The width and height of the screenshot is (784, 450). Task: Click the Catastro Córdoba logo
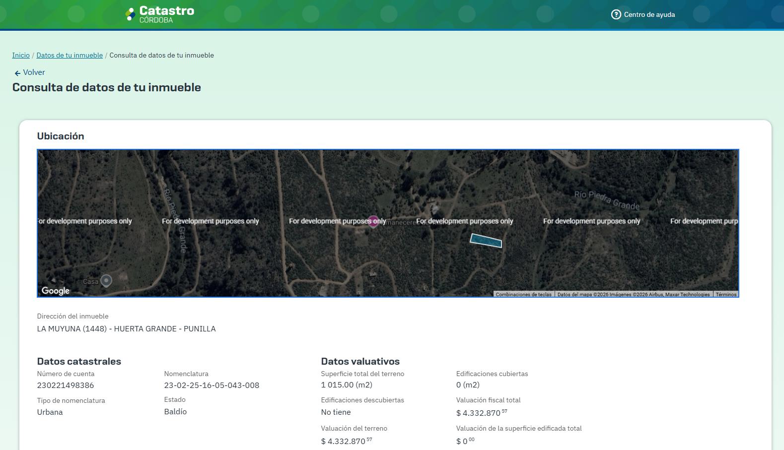pyautogui.click(x=160, y=14)
